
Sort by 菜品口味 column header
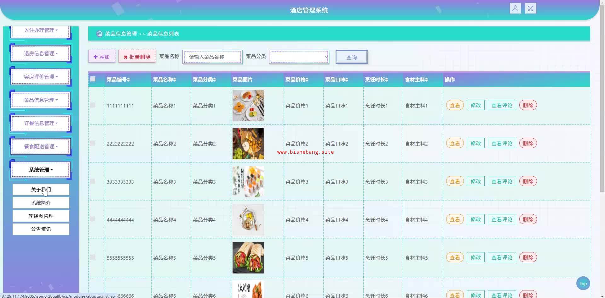tap(337, 80)
